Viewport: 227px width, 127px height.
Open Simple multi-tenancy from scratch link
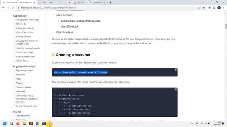tap(81, 21)
